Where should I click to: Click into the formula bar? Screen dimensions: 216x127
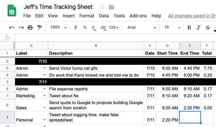115,38
